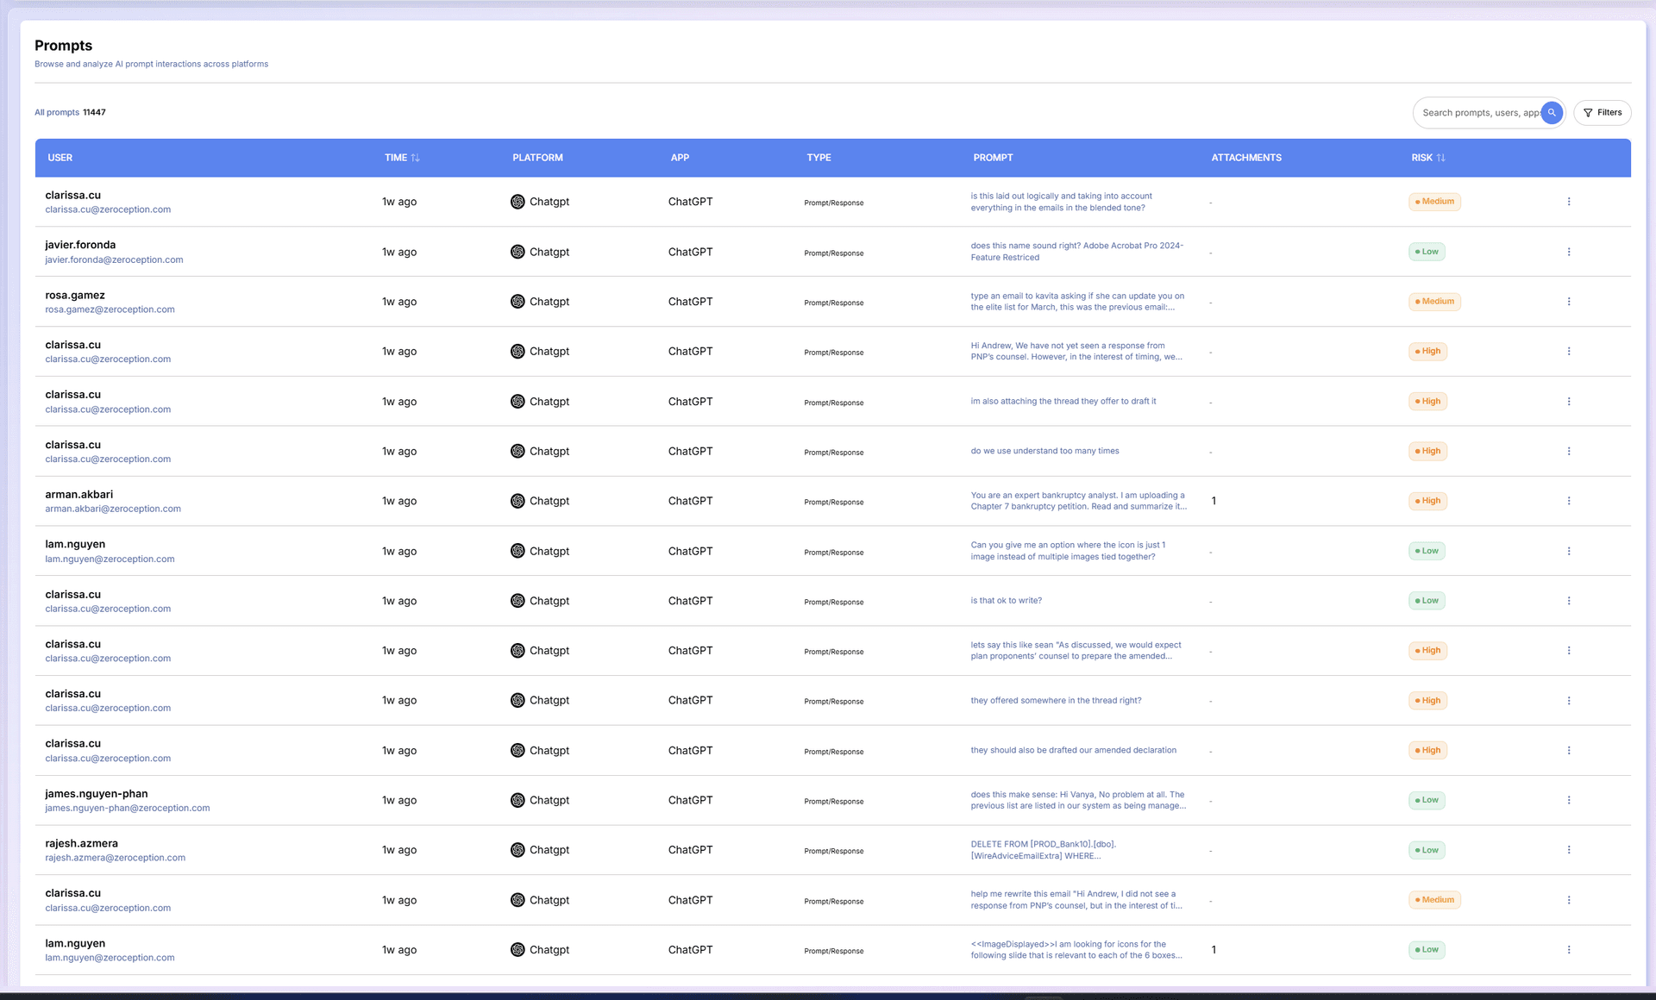
Task: Click ChatGPT logo icon in javier.foronda row
Action: (517, 252)
